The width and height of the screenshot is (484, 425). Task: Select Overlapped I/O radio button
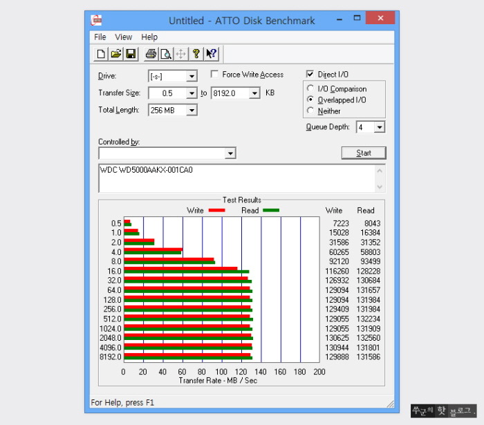coord(310,100)
